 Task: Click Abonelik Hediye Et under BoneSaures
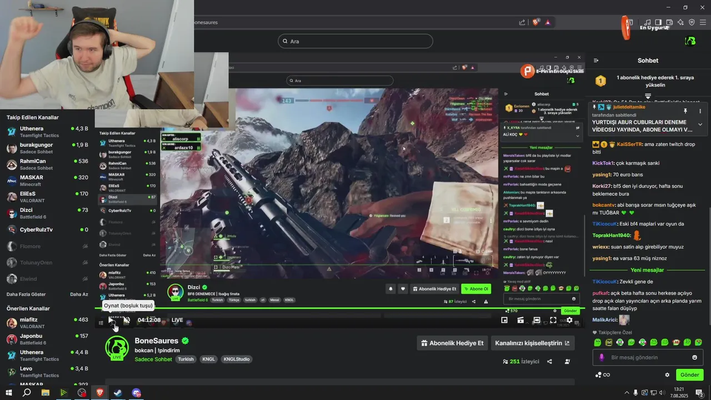(x=453, y=343)
